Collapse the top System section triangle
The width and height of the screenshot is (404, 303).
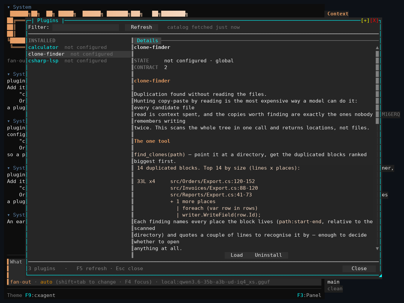9,7
